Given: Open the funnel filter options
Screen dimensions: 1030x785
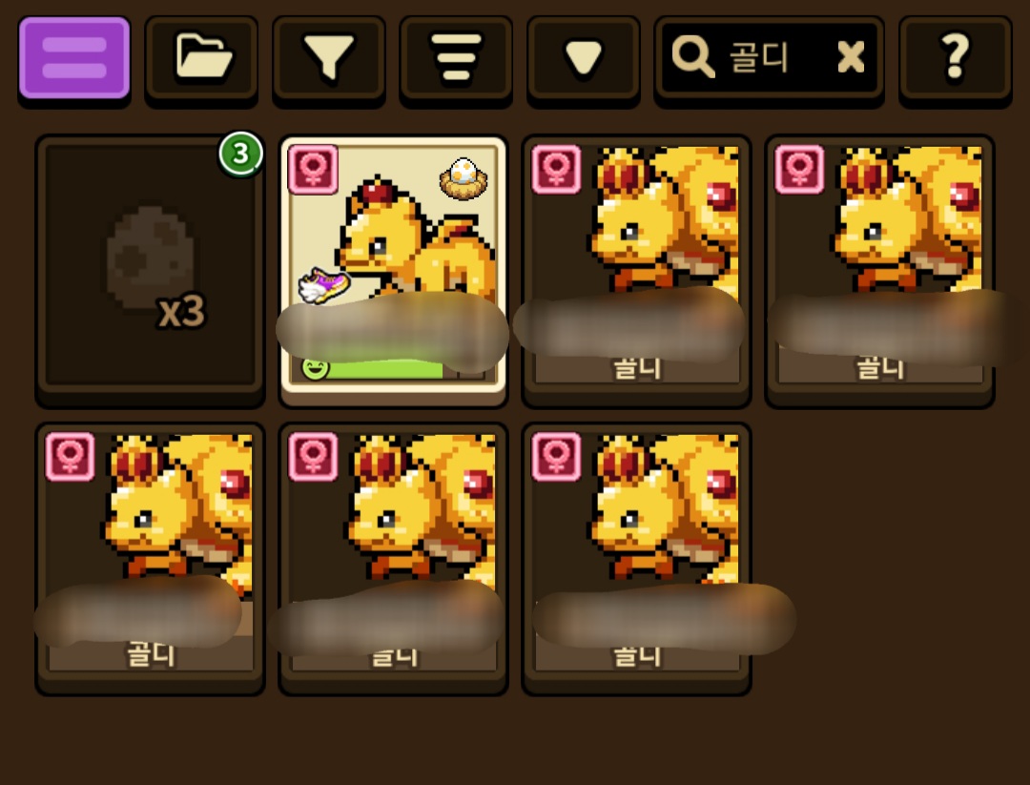Looking at the screenshot, I should click(328, 58).
